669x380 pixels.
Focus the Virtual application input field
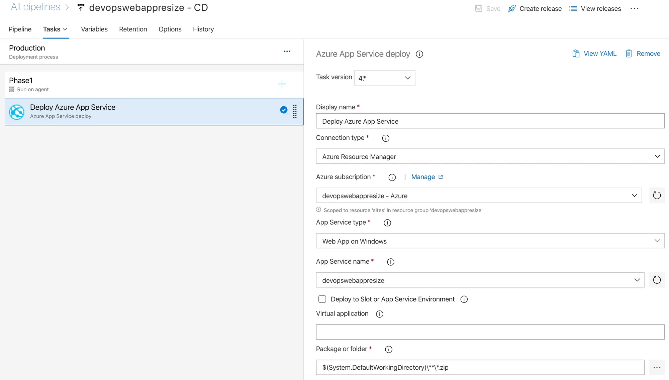(490, 332)
